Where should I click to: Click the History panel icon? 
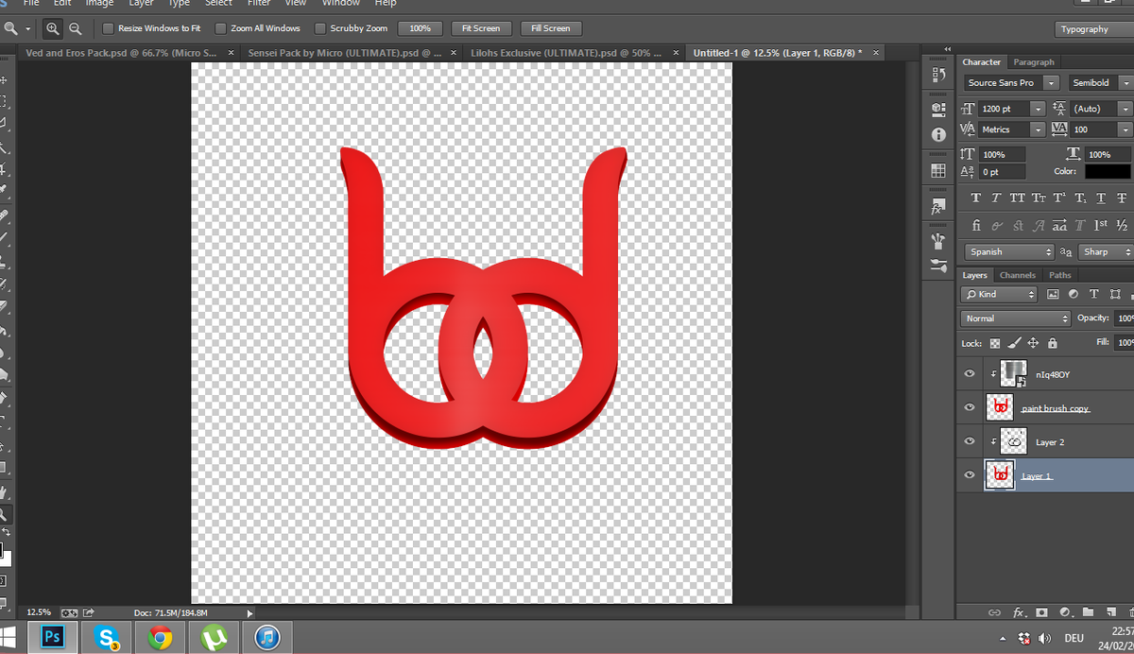[938, 74]
